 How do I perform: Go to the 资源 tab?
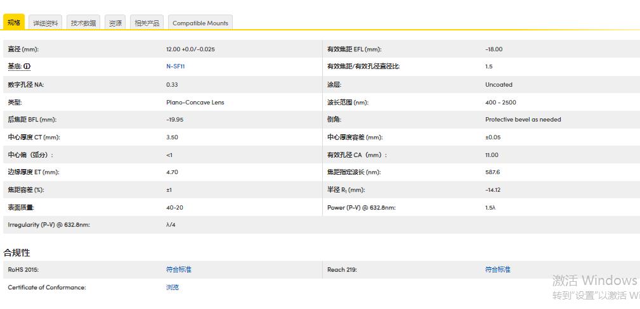(115, 23)
